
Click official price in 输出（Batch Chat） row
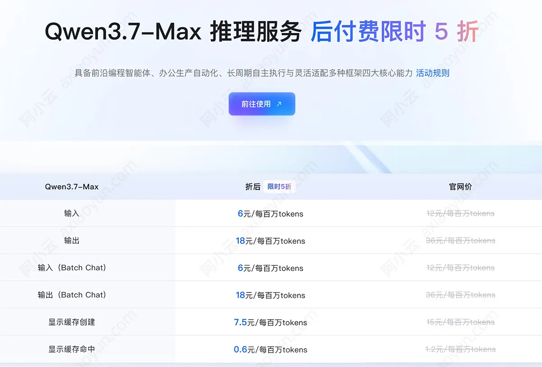[461, 295]
